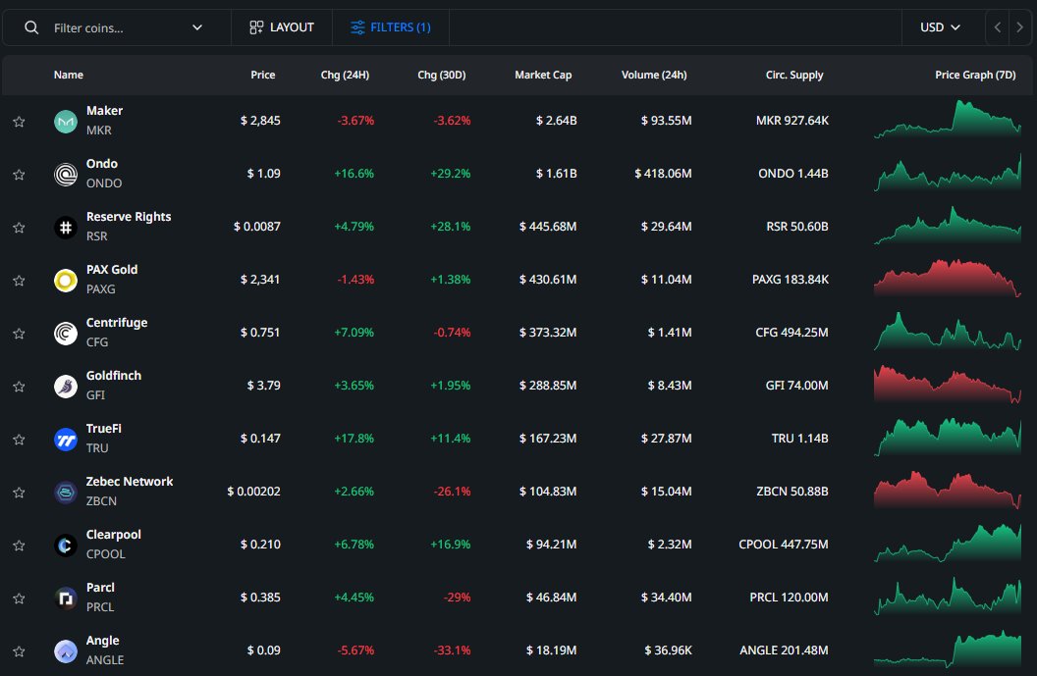
Task: Favorite Parcl with its star
Action: point(20,598)
